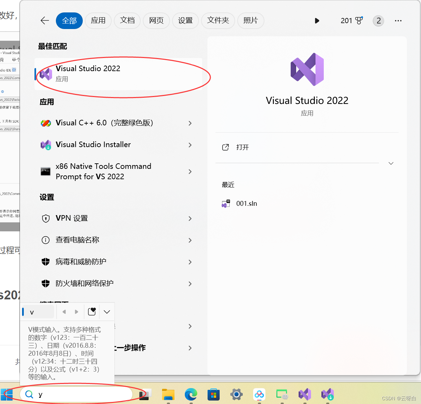This screenshot has height=404, width=421.
Task: Click the Visual Studio 2022 icon in best match
Action: [46, 74]
